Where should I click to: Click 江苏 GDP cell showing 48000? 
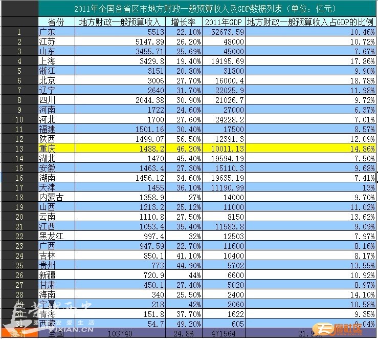point(224,42)
